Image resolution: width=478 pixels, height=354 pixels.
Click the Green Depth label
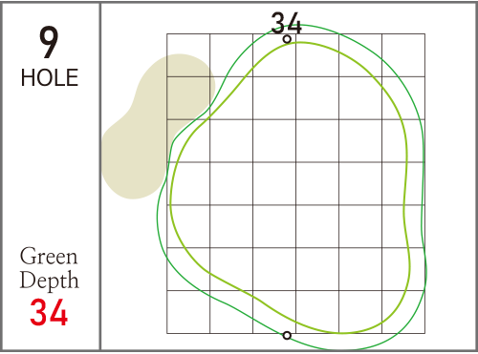[x=49, y=268]
